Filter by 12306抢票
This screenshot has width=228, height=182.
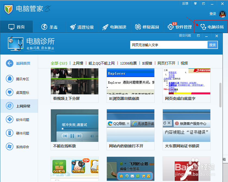pyautogui.click(x=128, y=63)
